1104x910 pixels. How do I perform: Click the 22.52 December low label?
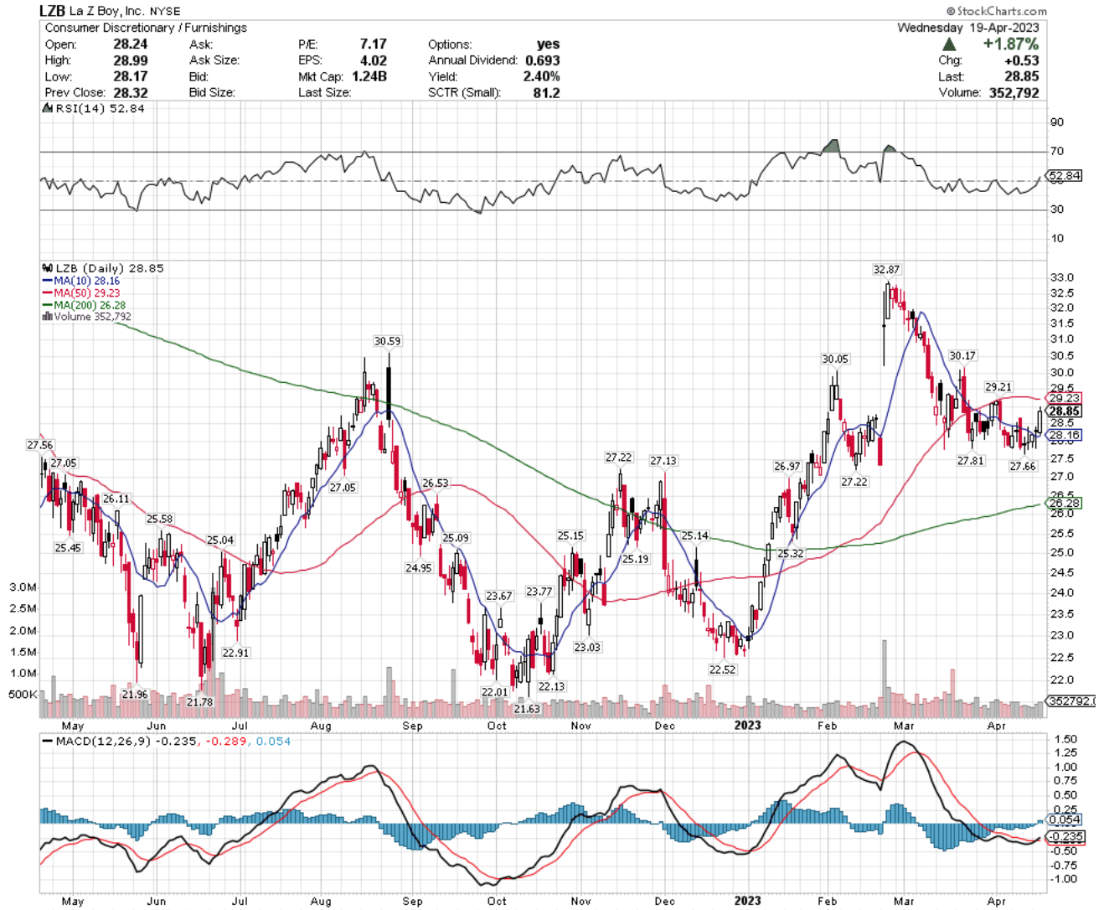pyautogui.click(x=722, y=670)
